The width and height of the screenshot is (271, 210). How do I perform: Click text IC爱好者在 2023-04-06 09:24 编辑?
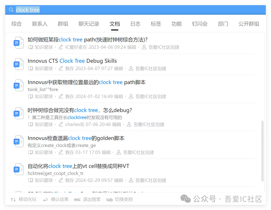(x=101, y=47)
